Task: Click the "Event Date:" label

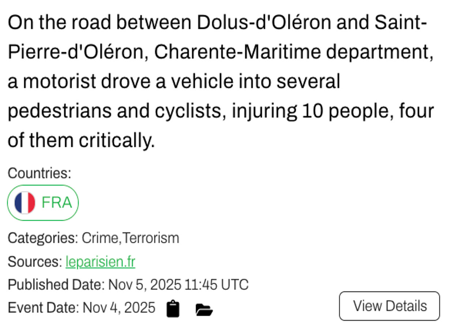Action: [43, 308]
